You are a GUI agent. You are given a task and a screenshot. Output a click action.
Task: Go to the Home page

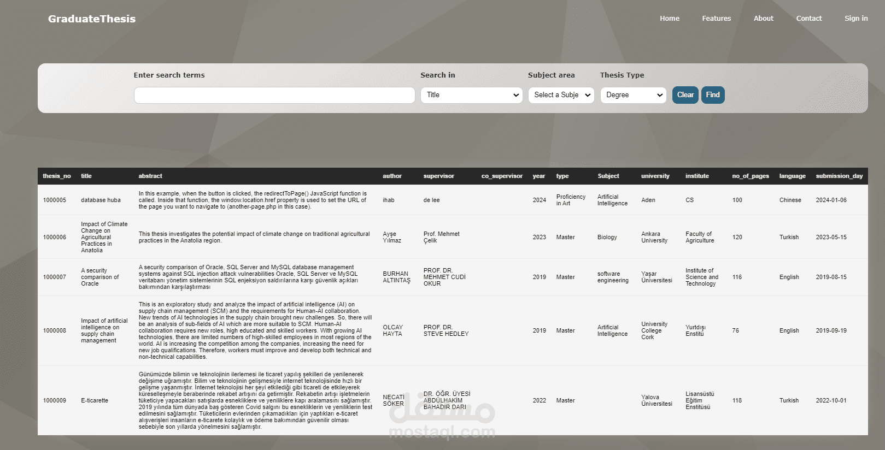click(670, 18)
